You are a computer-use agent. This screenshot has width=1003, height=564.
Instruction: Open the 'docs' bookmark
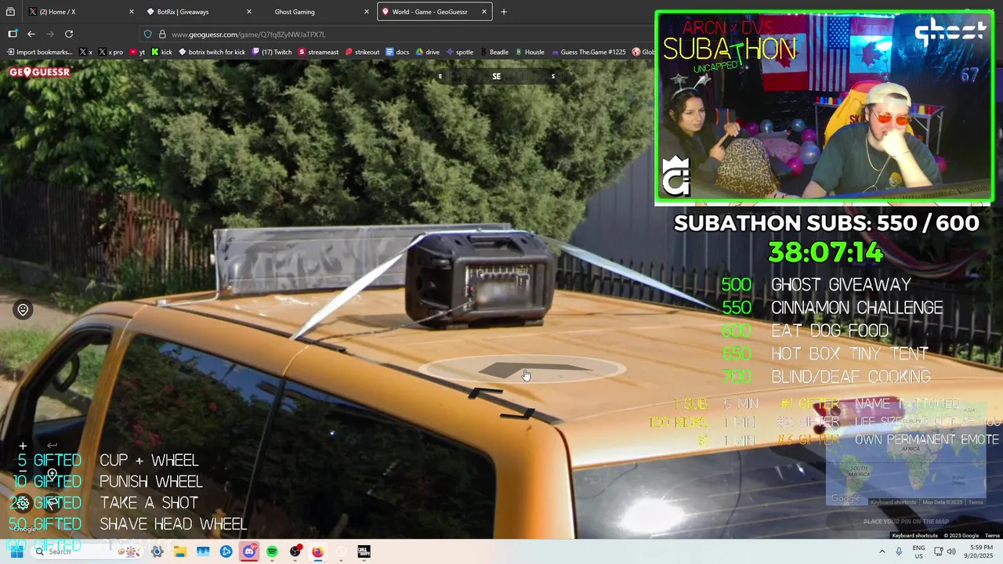[397, 52]
